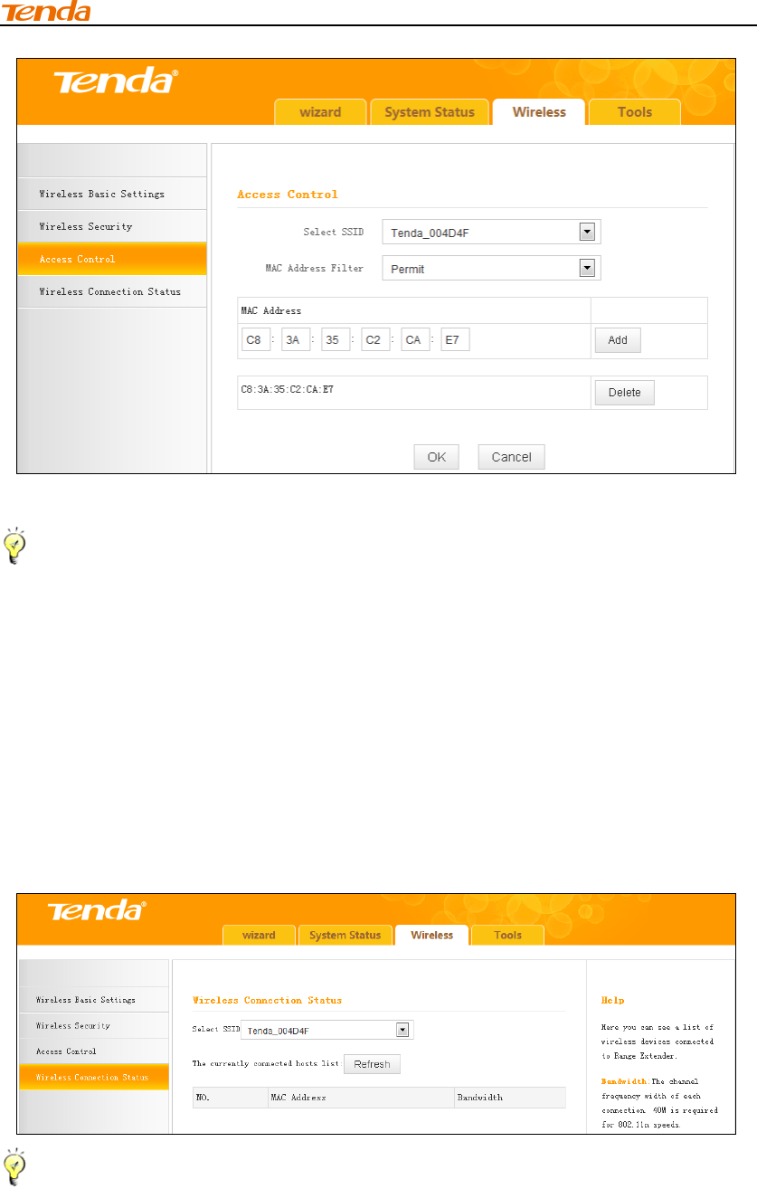Click MAC field containing 3A

[x=296, y=340]
